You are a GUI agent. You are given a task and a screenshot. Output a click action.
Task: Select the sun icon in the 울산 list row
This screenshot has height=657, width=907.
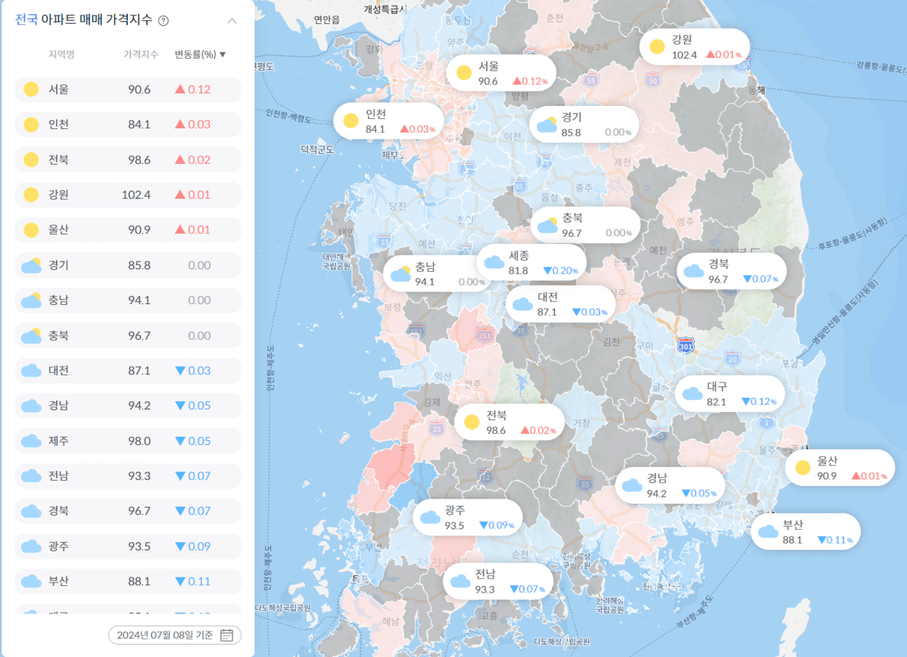(31, 230)
